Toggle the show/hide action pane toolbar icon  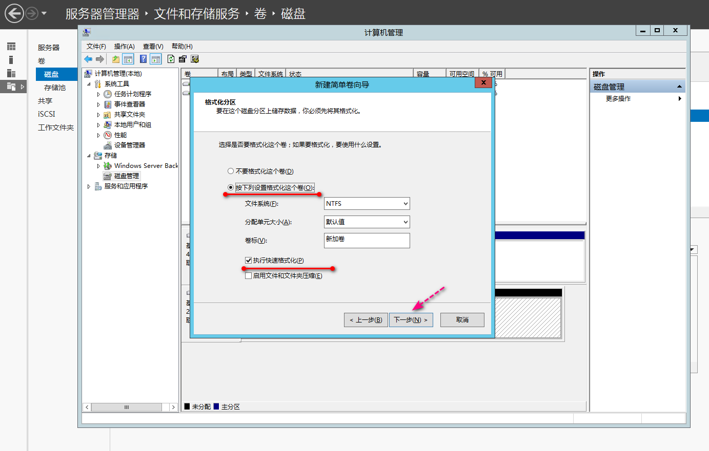click(x=156, y=59)
